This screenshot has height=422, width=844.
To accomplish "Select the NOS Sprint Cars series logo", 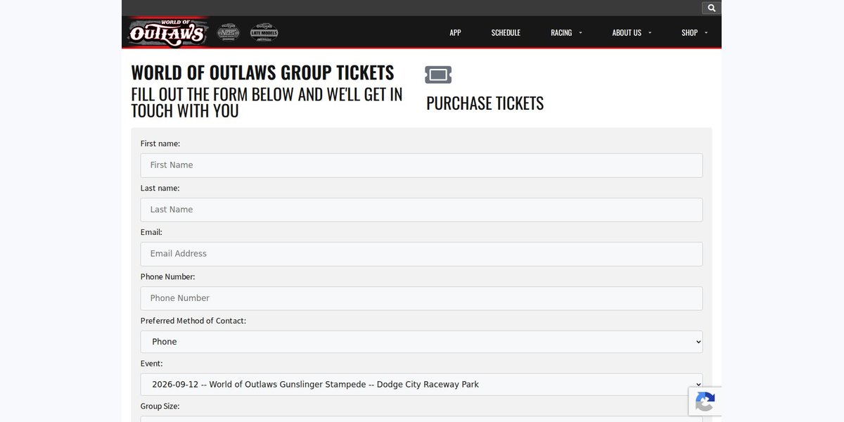I will pos(228,32).
